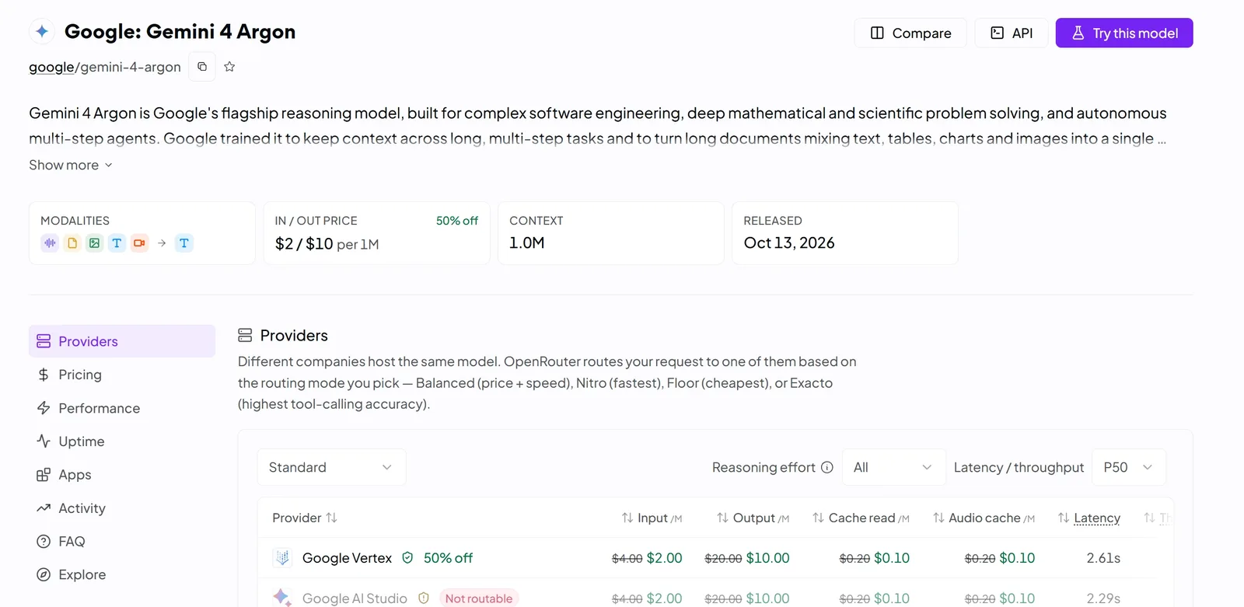
Task: Click the Reasoning effort info icon
Action: (x=827, y=467)
